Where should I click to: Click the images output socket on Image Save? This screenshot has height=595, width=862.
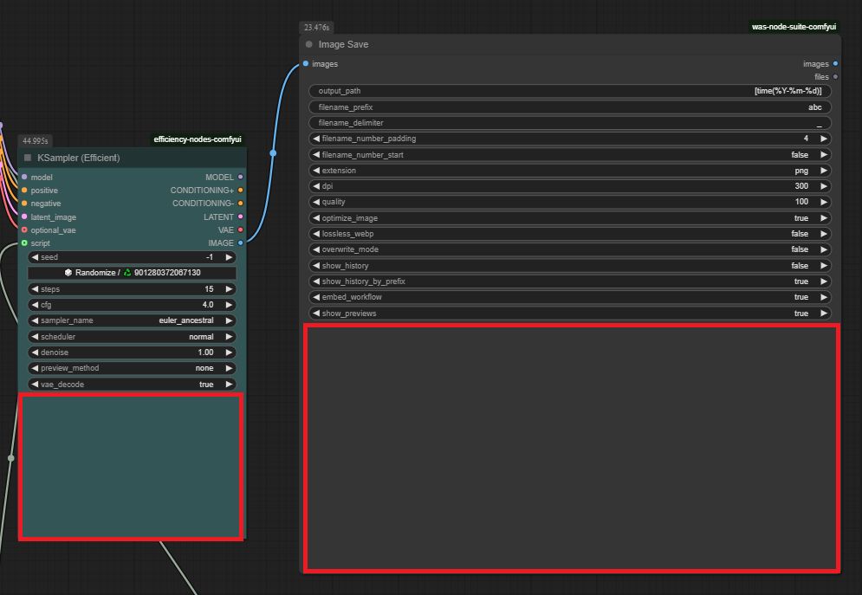tap(835, 64)
